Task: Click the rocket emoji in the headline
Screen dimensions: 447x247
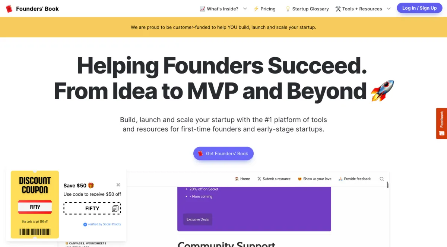Action: (382, 91)
